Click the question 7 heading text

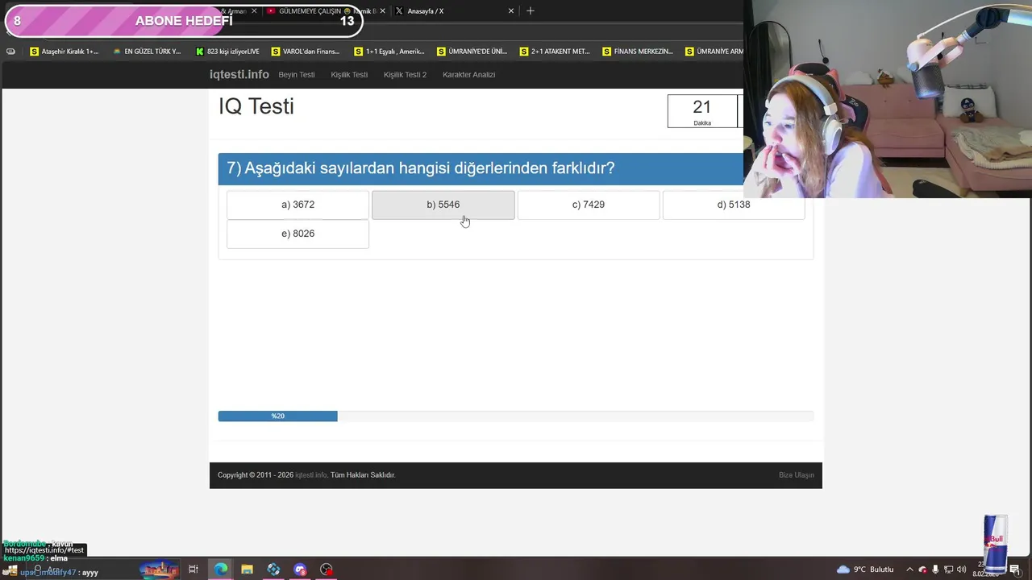coord(421,168)
